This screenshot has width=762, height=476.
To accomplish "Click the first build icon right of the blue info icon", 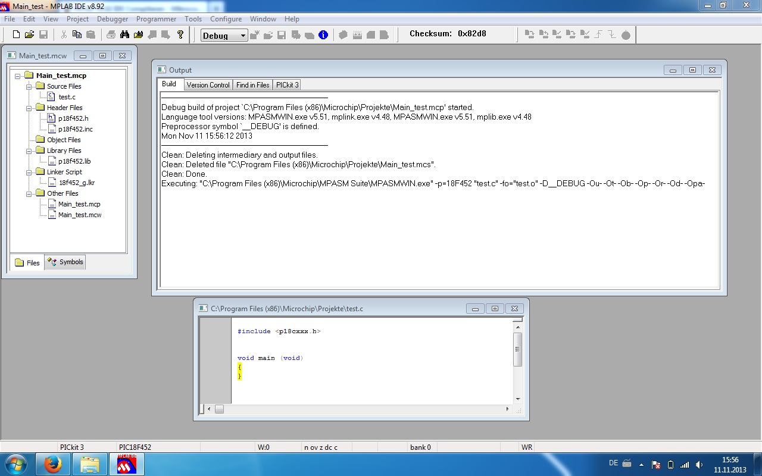I will [343, 35].
